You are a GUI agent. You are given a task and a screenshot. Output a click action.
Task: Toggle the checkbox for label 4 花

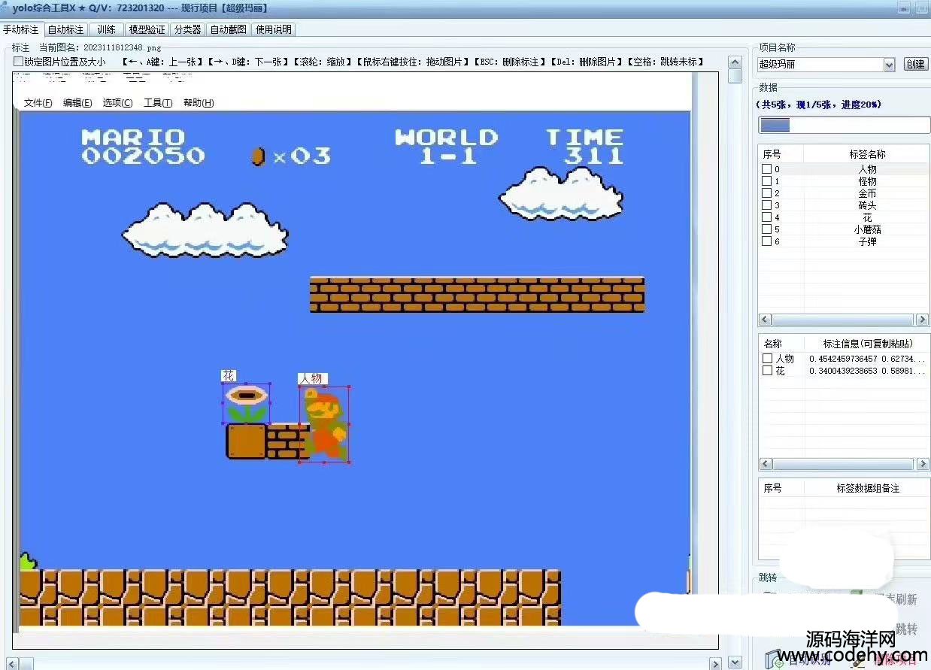766,217
